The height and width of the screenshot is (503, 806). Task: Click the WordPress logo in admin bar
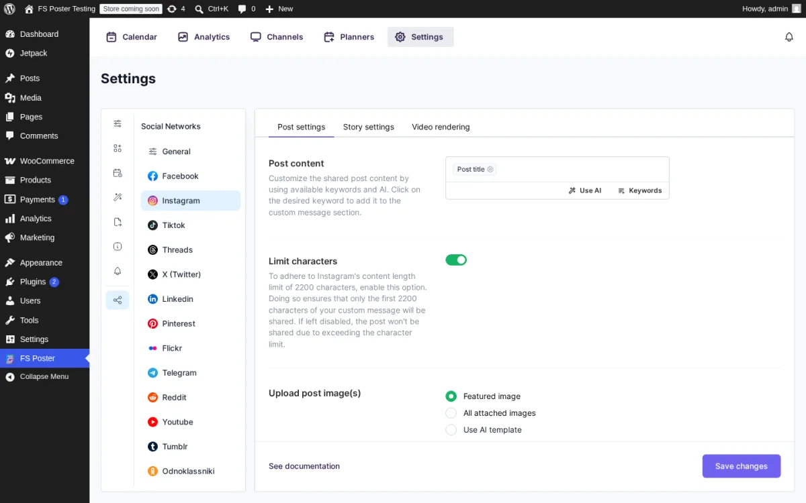[x=9, y=9]
